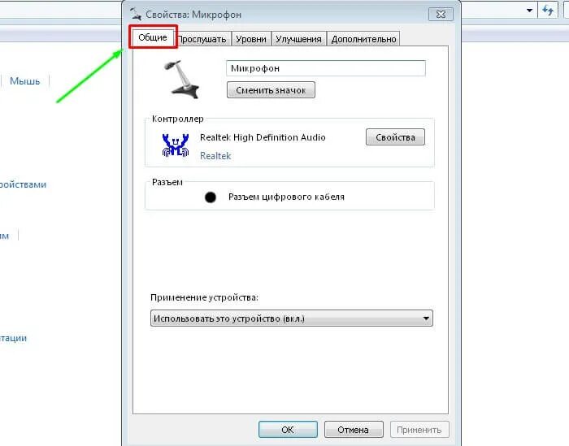Click the Realtek crab logo icon

176,145
